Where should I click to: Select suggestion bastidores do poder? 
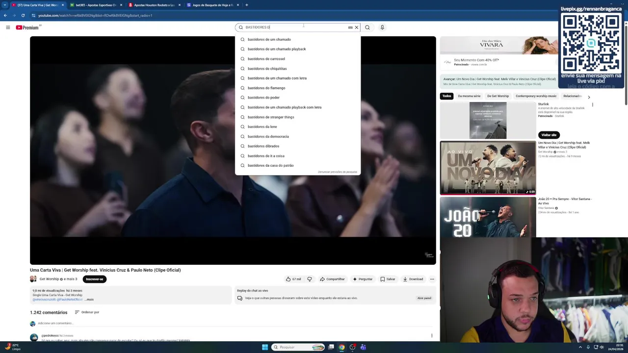point(298,98)
